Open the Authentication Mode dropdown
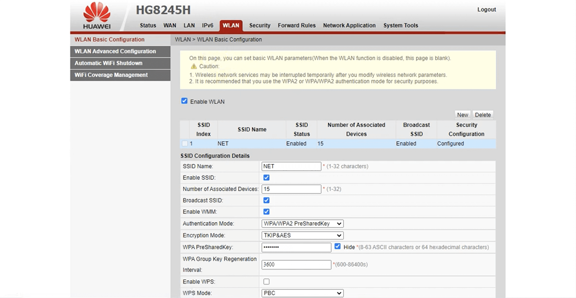 302,224
